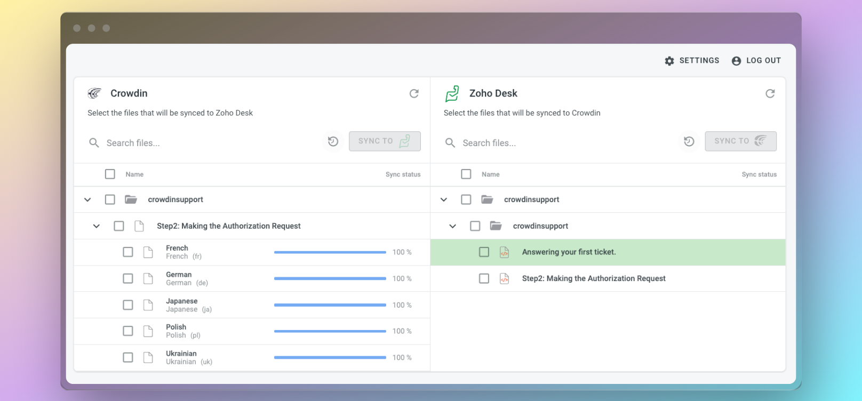Open Settings via gear icon
Viewport: 862px width, 401px height.
(x=669, y=61)
